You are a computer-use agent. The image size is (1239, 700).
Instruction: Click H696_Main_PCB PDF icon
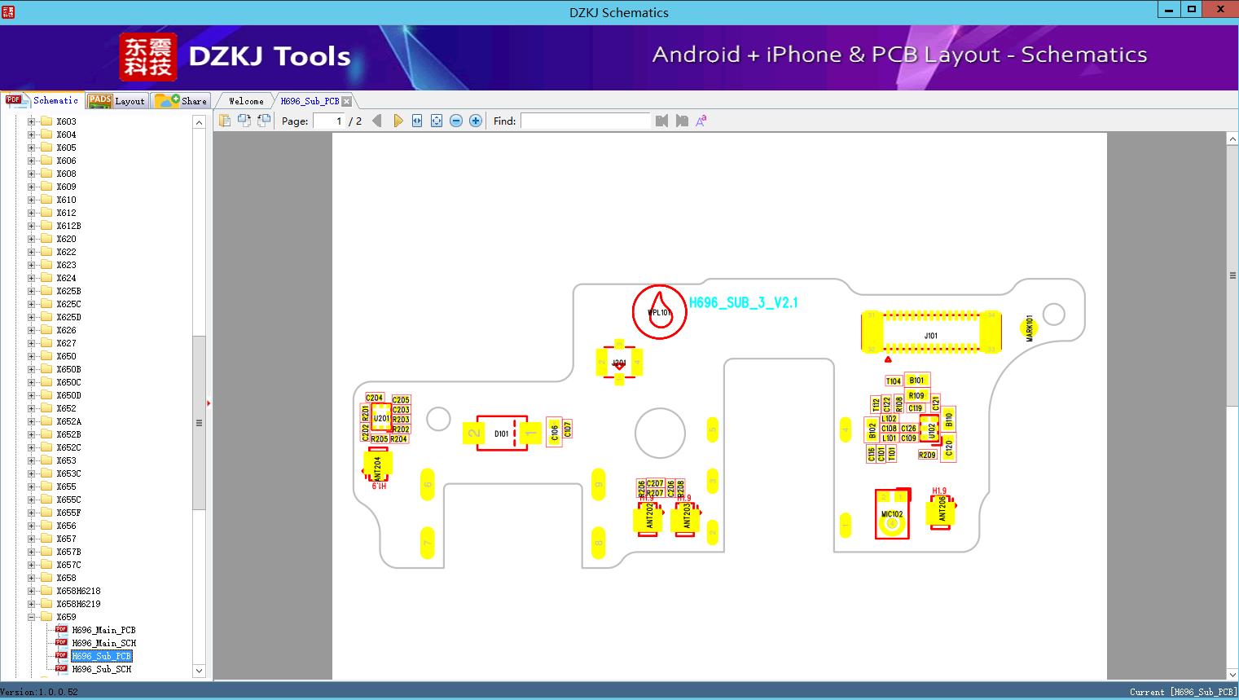pos(61,630)
